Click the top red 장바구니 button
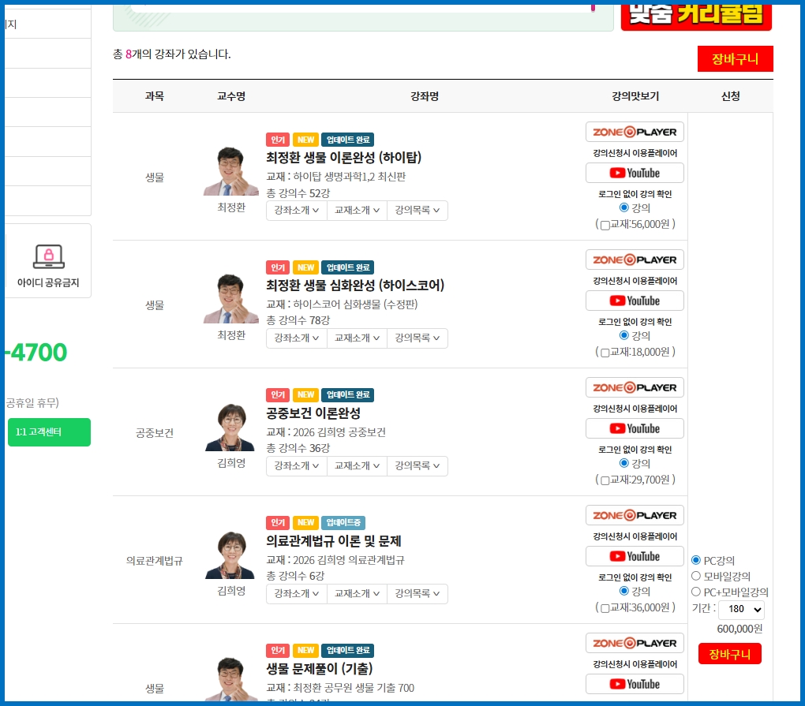Screen dimensions: 805x706 [x=736, y=59]
